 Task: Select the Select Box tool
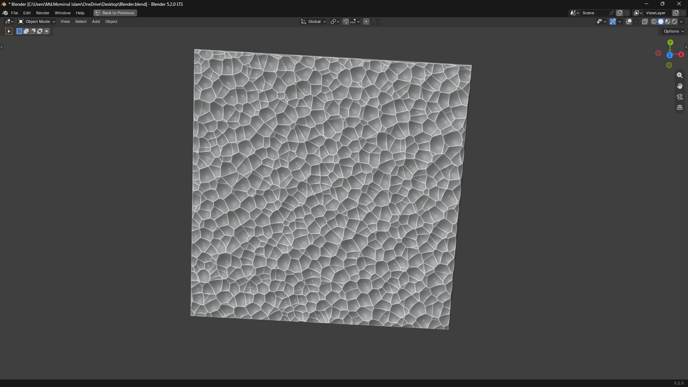(9, 31)
